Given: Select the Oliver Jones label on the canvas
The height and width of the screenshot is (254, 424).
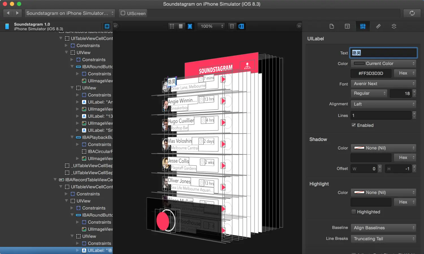Looking at the screenshot, I should click(x=179, y=181).
